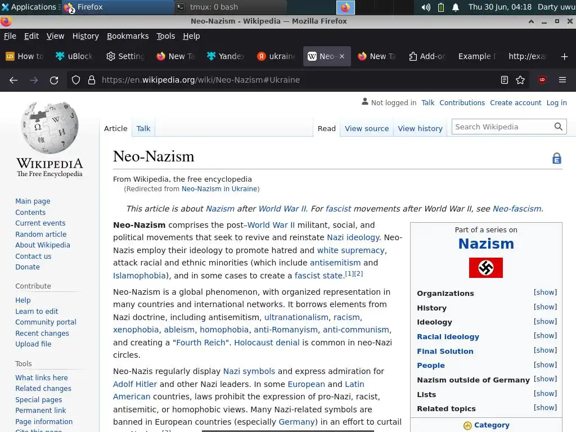Image resolution: width=576 pixels, height=432 pixels.
Task: Click the Log in link
Action: [x=556, y=103]
